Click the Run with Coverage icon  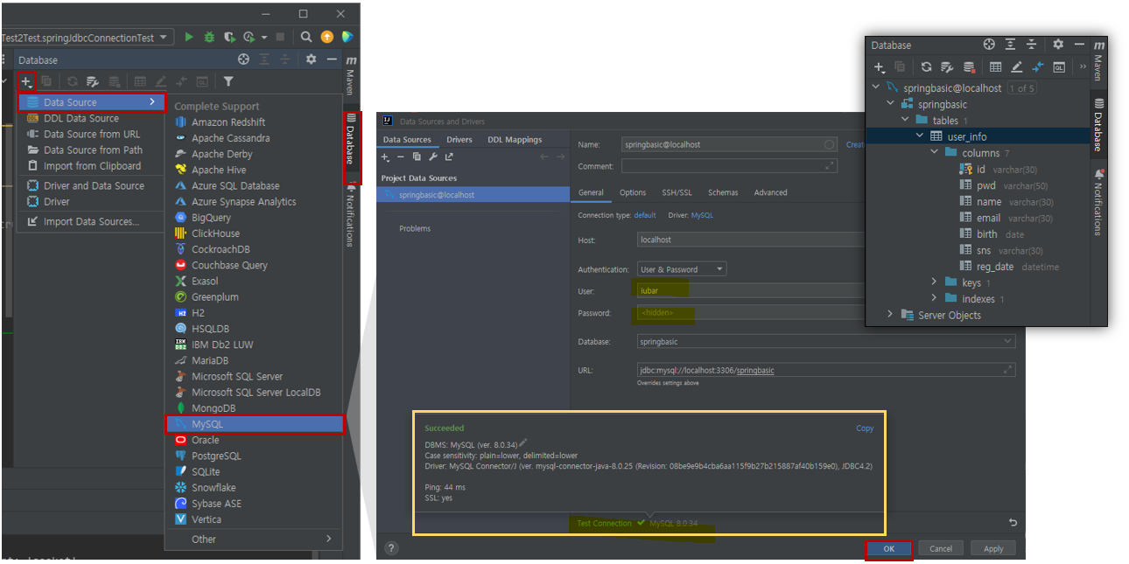[x=229, y=37]
